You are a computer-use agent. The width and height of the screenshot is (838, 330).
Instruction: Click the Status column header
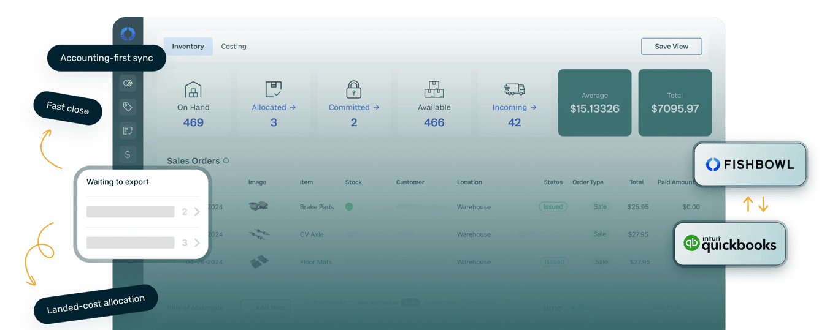point(553,182)
